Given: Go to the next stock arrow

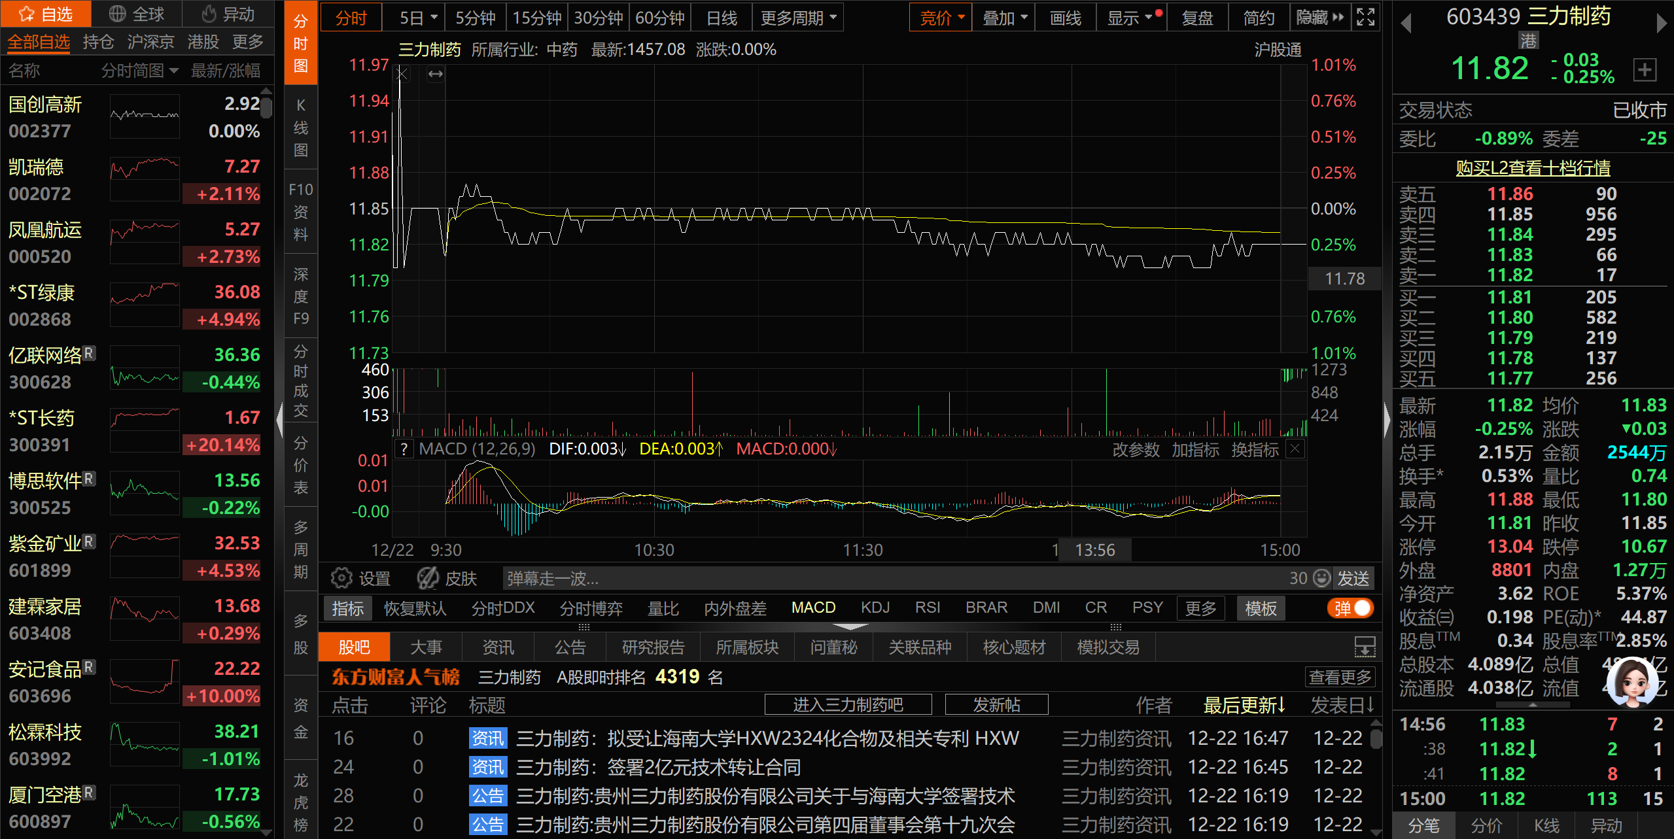Looking at the screenshot, I should (1661, 24).
